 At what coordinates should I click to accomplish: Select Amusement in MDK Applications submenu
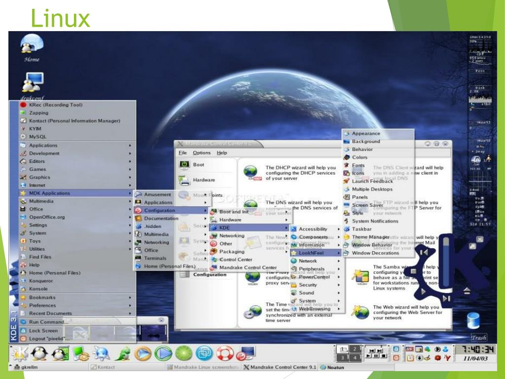(172, 194)
